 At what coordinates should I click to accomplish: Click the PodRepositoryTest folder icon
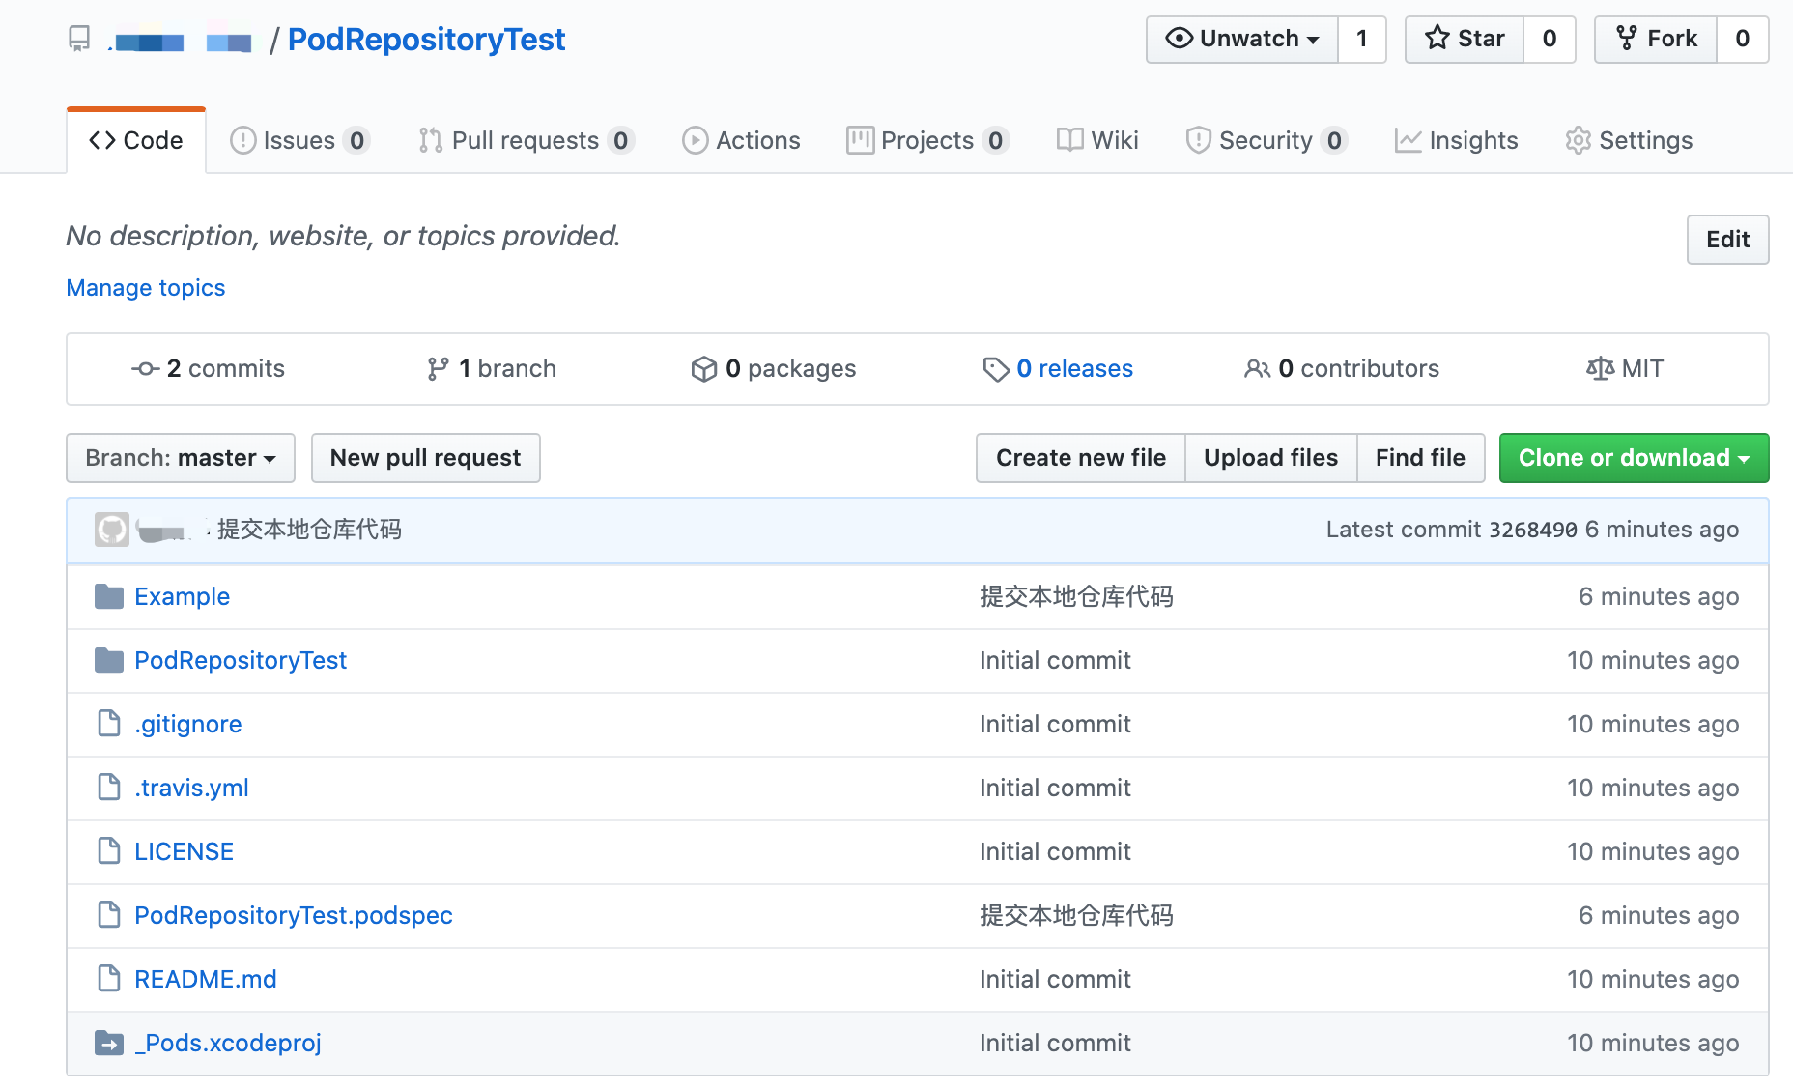point(109,660)
